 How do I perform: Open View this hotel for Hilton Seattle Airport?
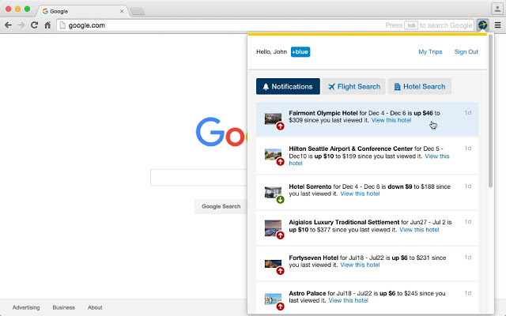[437, 156]
